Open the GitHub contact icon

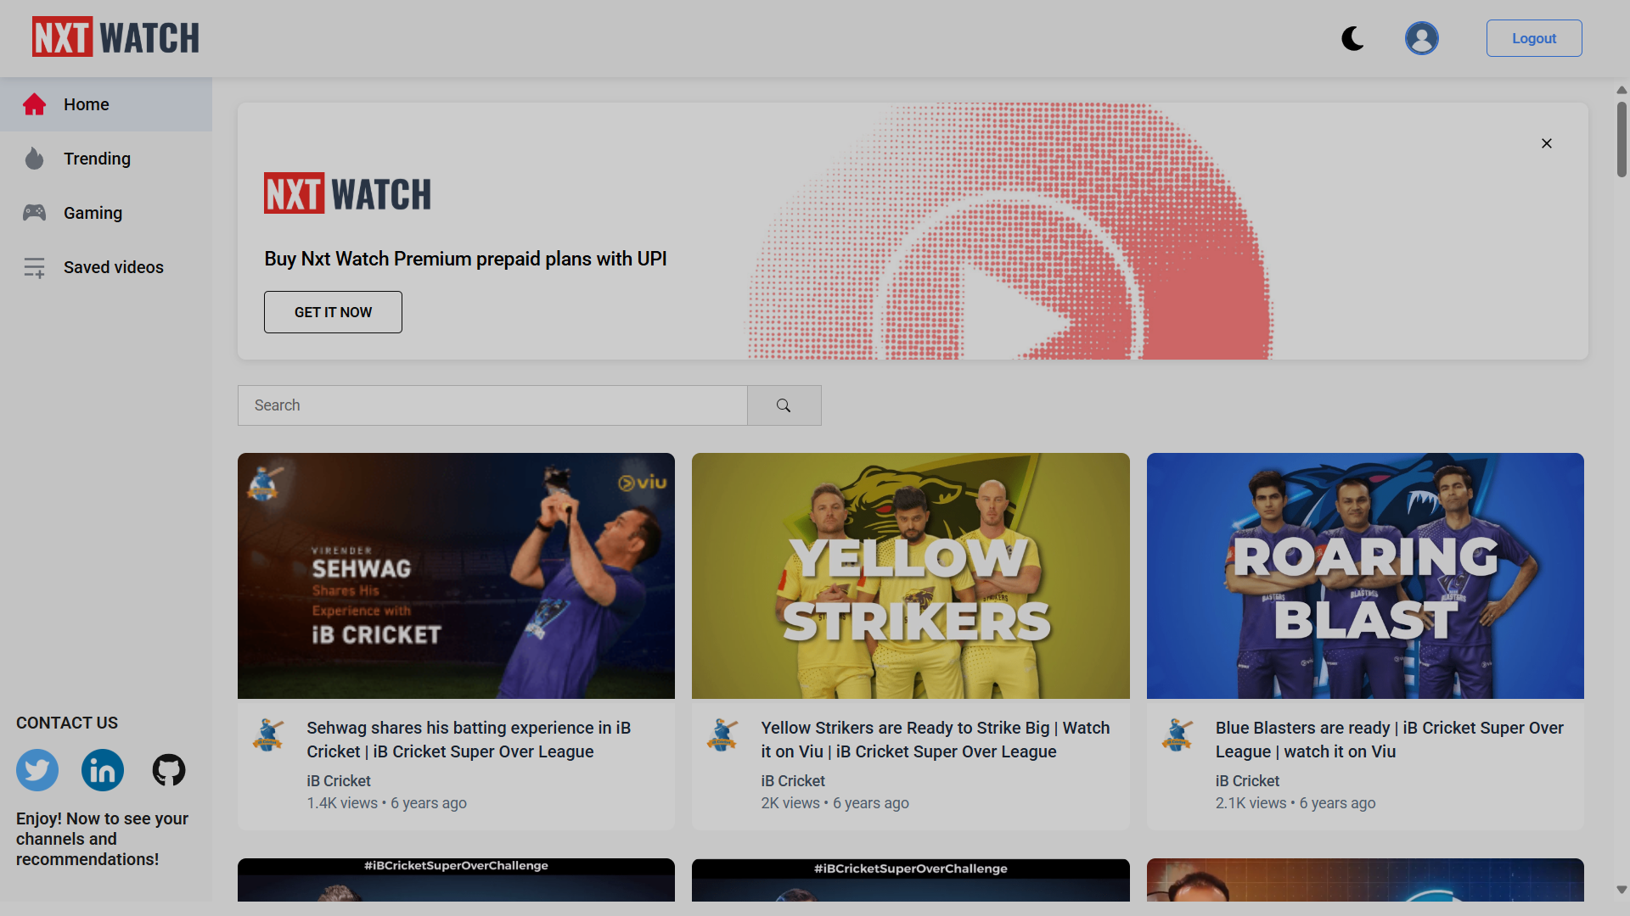coord(168,770)
